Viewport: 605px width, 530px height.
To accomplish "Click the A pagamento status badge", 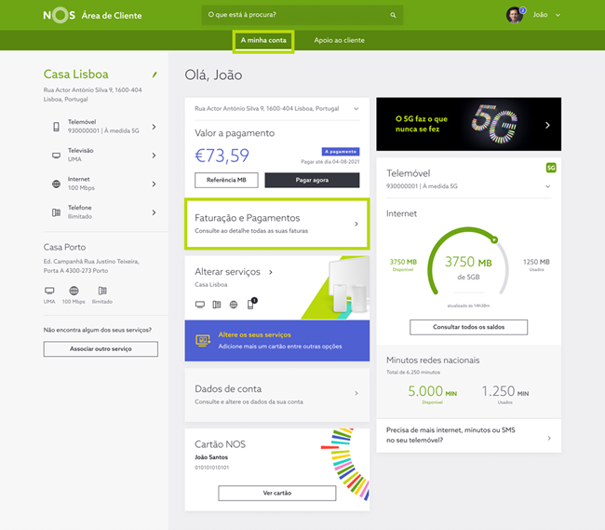I will click(341, 151).
